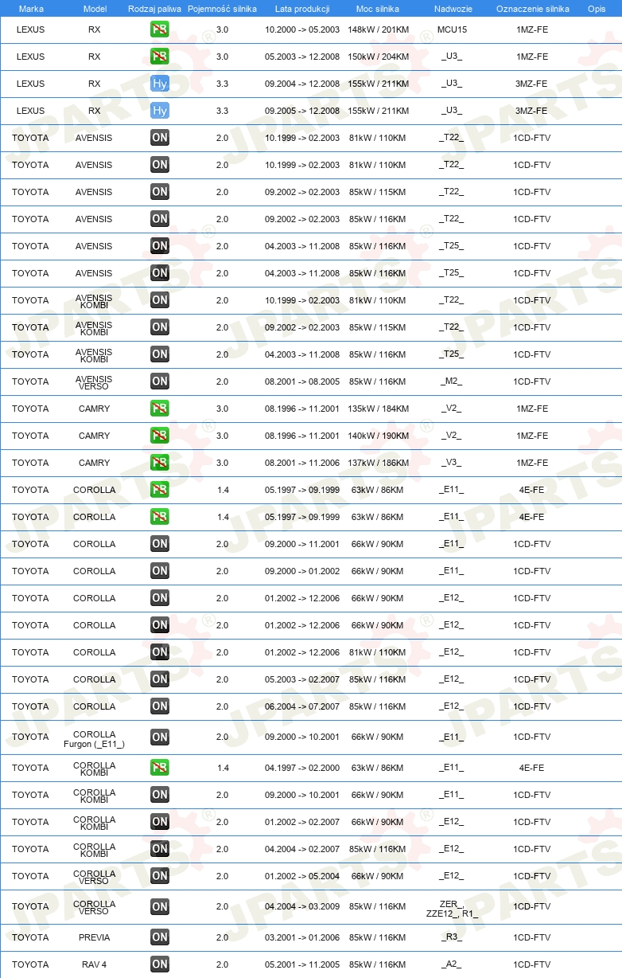
Task: Click the diesel ON icon in the Corolla Furgon row
Action: (160, 737)
